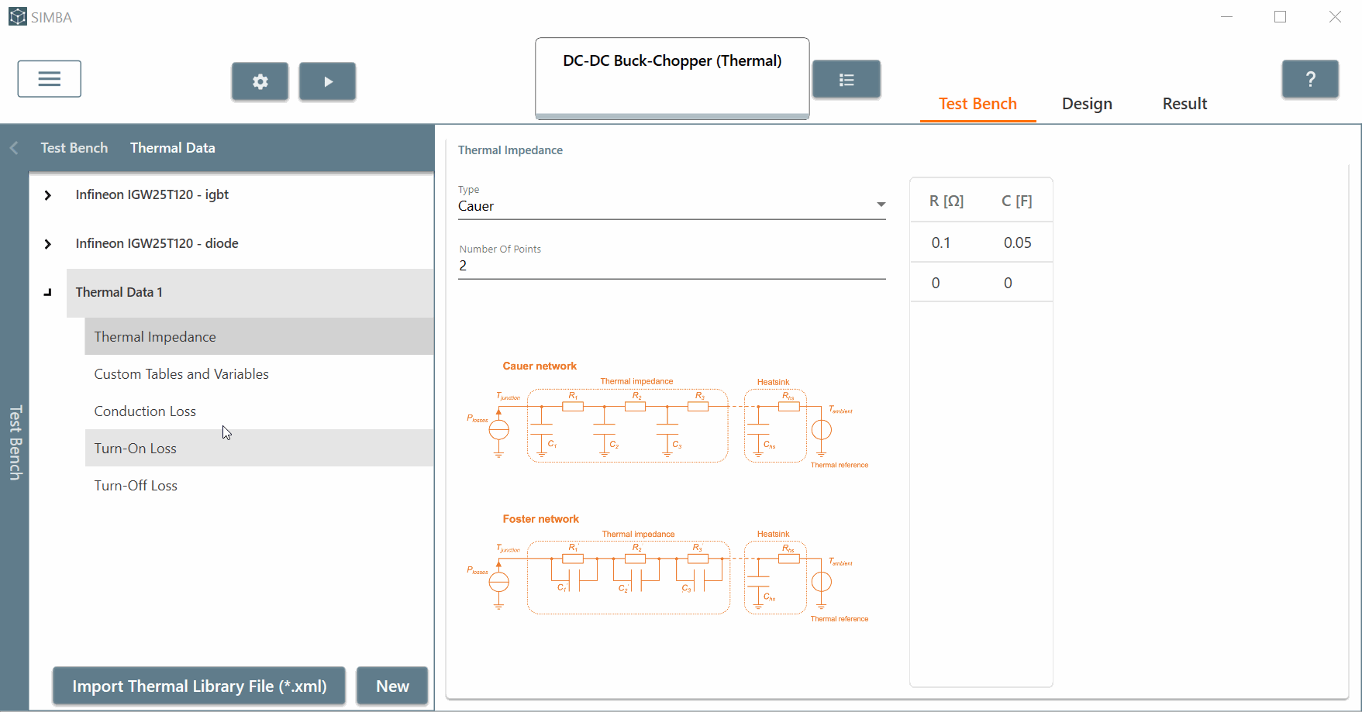This screenshot has height=712, width=1362.
Task: Click the Number Of Points field
Action: tap(671, 266)
